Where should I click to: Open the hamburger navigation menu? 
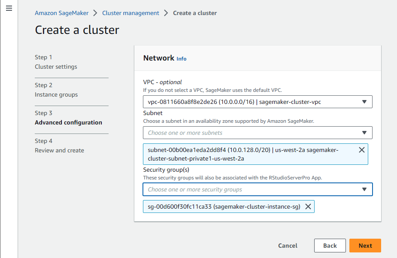tap(9, 8)
